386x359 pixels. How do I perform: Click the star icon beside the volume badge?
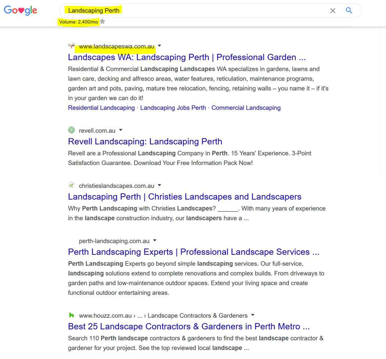(102, 21)
